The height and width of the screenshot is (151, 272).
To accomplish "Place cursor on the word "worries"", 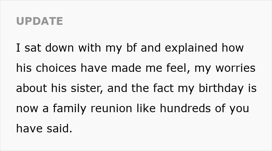I will coord(235,68).
